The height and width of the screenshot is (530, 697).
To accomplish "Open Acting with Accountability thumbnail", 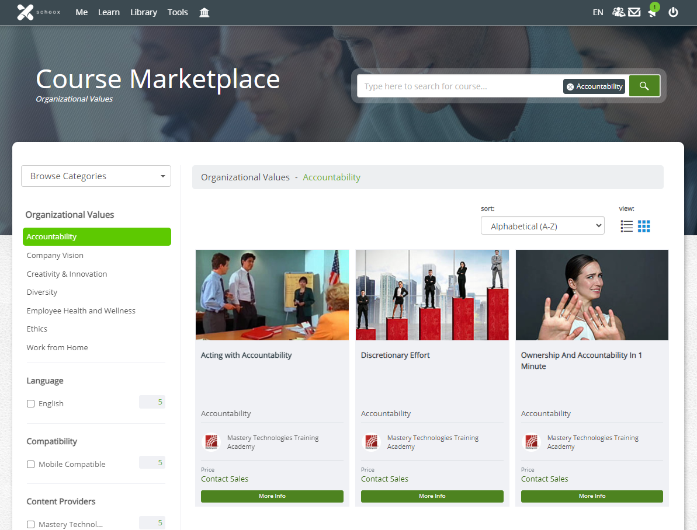I will click(x=272, y=295).
